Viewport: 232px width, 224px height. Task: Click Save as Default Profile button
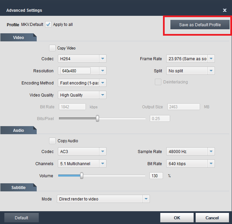point(200,25)
